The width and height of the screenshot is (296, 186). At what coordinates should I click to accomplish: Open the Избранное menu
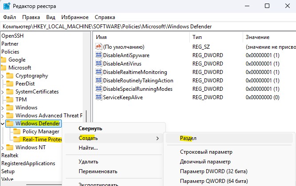click(x=75, y=17)
